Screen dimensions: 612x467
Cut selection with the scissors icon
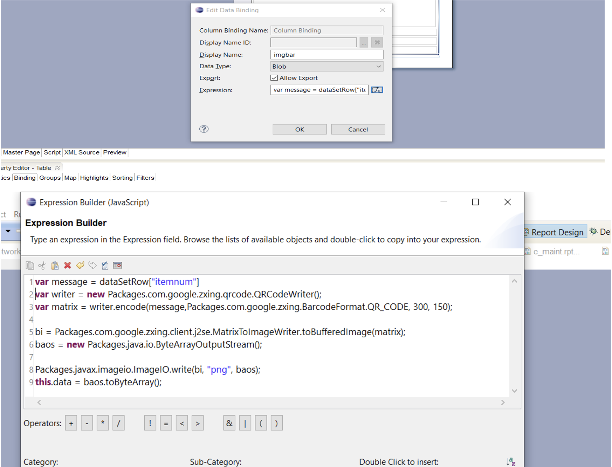[x=42, y=266]
